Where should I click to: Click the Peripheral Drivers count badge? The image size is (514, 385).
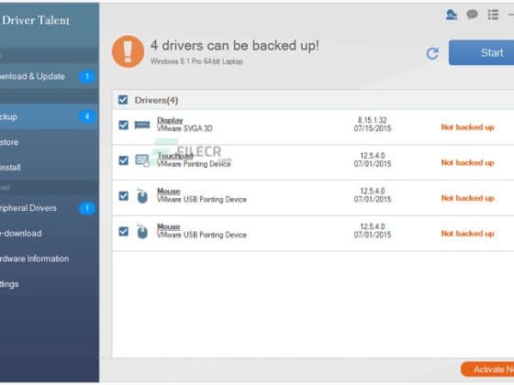(87, 208)
